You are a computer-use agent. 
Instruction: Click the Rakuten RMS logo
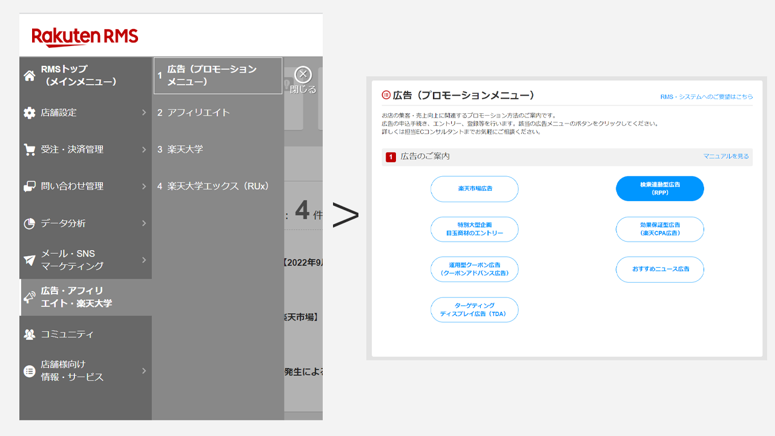point(85,37)
